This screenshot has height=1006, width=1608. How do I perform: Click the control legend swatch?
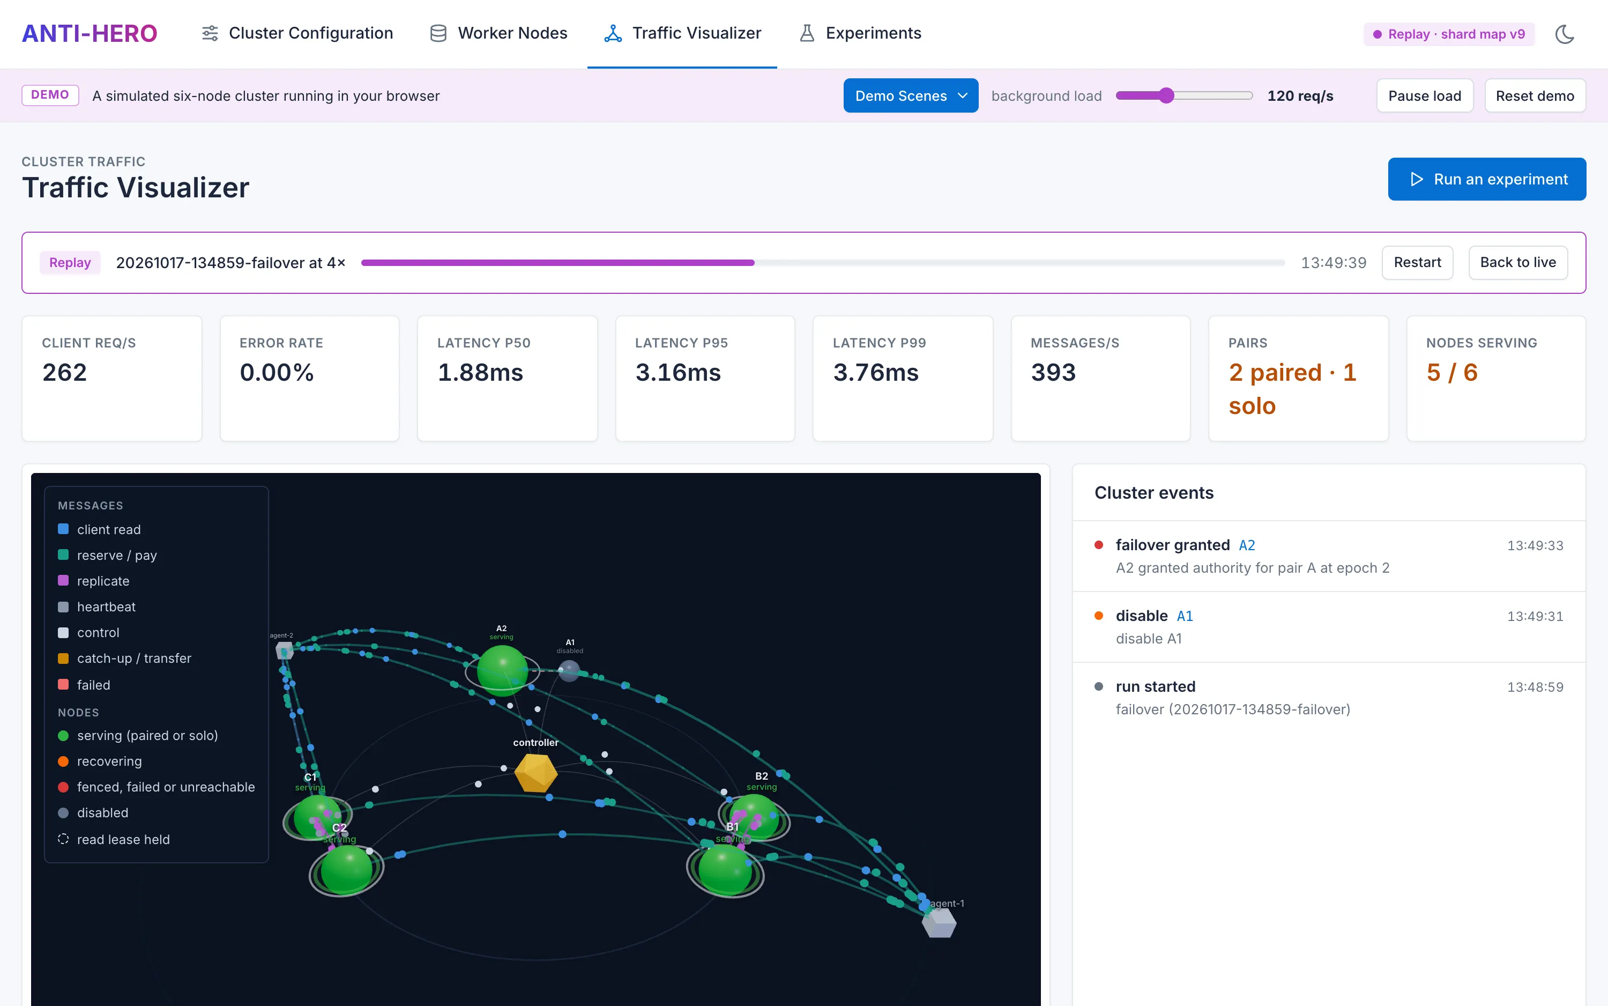pos(63,633)
